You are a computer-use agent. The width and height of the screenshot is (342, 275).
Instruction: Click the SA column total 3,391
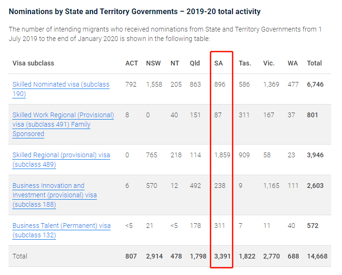coord(222,256)
